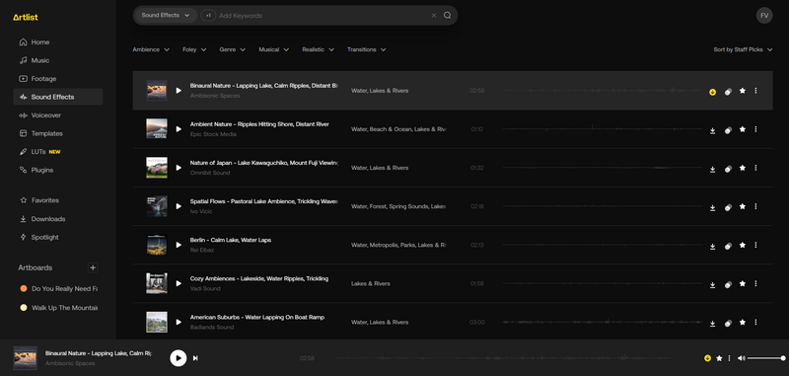Open Favorites in sidebar
Viewport: 789px width, 376px height.
58,200
